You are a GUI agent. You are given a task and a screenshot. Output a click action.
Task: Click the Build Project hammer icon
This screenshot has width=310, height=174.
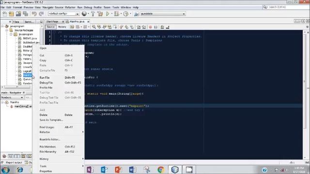(93, 14)
